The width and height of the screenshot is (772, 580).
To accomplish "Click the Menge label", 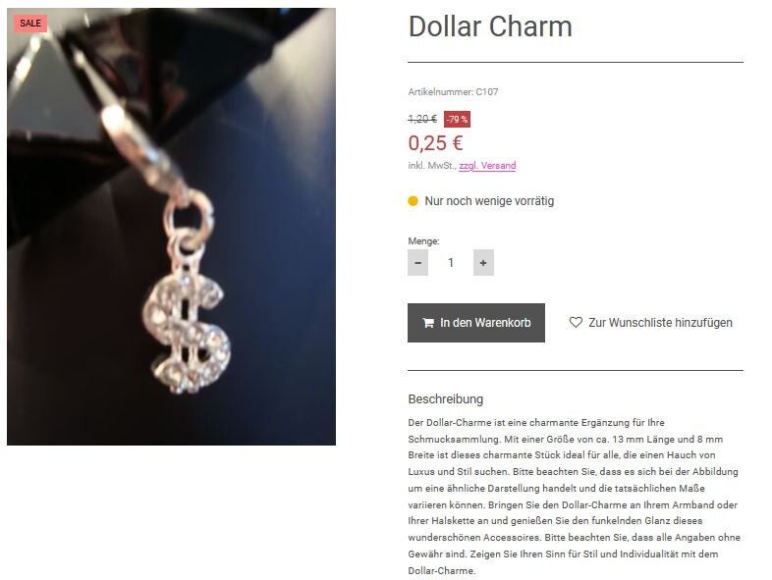I will click(x=423, y=241).
